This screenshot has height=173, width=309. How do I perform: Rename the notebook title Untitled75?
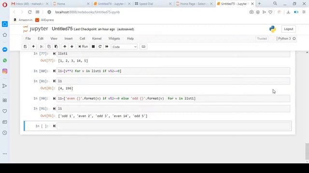pyautogui.click(x=62, y=29)
